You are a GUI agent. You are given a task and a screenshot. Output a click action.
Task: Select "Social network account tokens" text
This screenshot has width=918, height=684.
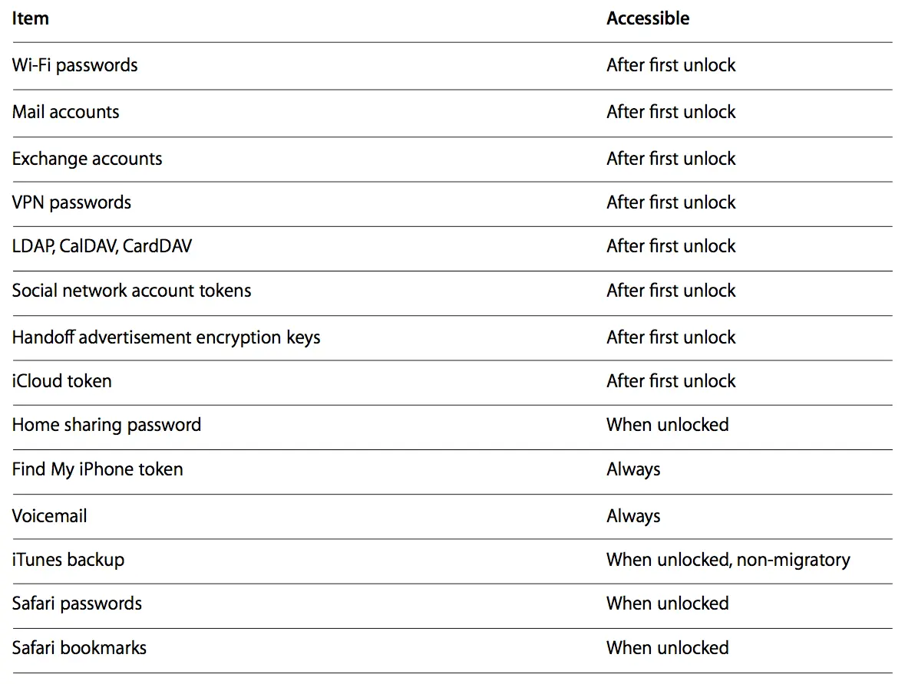coord(132,291)
